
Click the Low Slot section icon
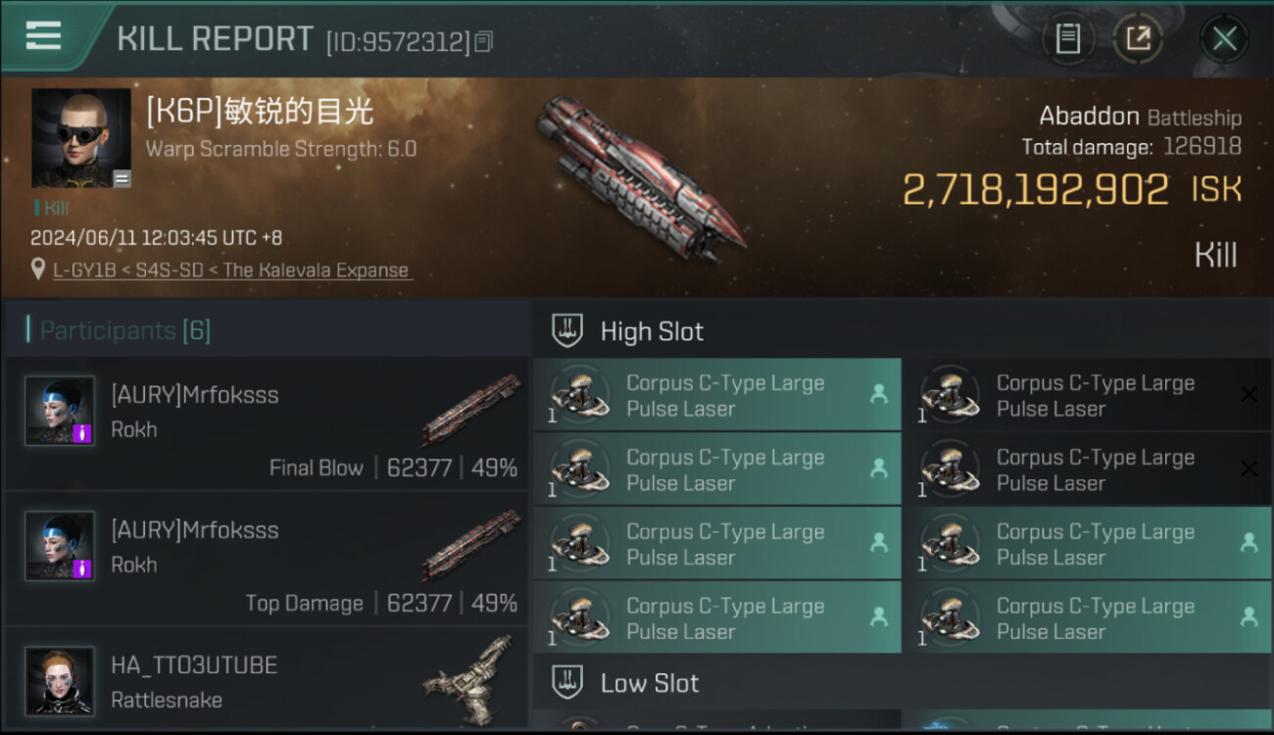coord(567,683)
